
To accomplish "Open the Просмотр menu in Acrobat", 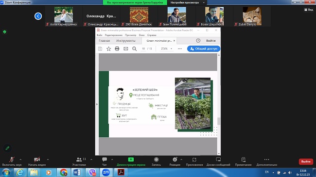I will pyautogui.click(x=130, y=35).
